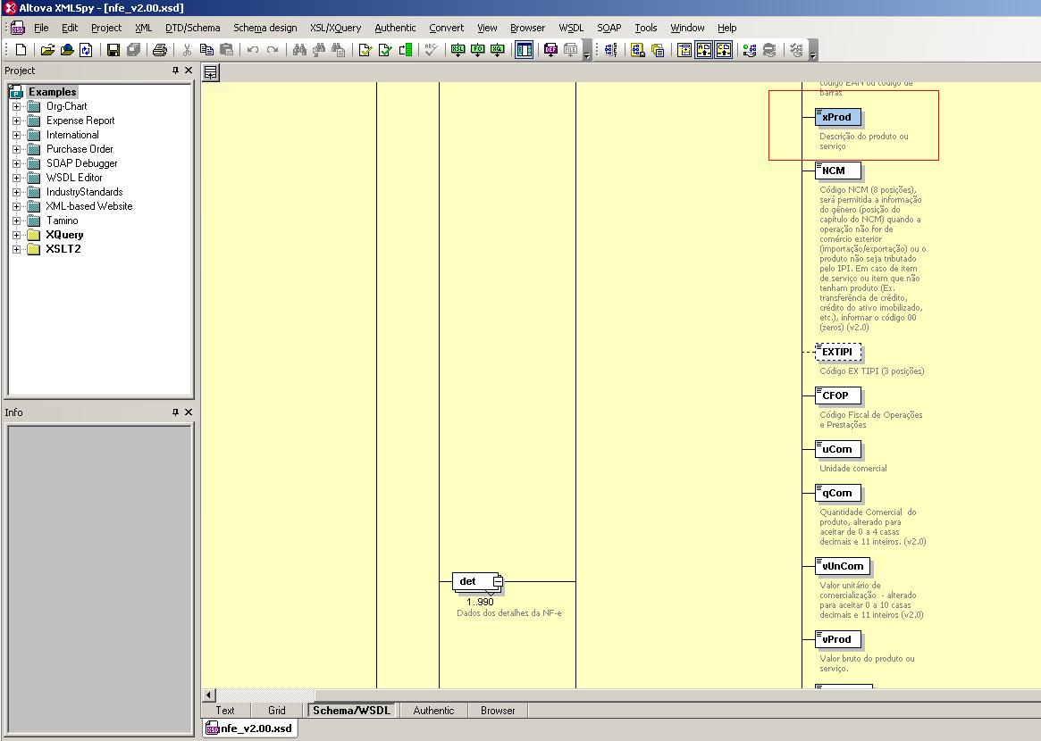The width and height of the screenshot is (1041, 741).
Task: Pin the Info panel
Action: (175, 412)
